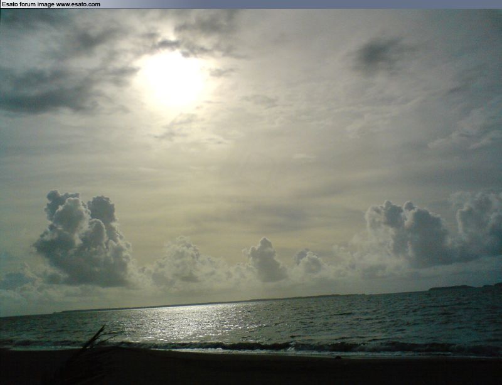This screenshot has height=385, width=502.
Task: Click the 'Esato forum image www.esato.com' caption
Action: [x=51, y=4]
